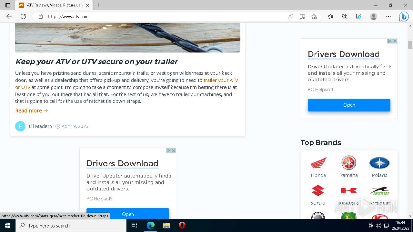Open Bing Discover sidebar

point(404,16)
